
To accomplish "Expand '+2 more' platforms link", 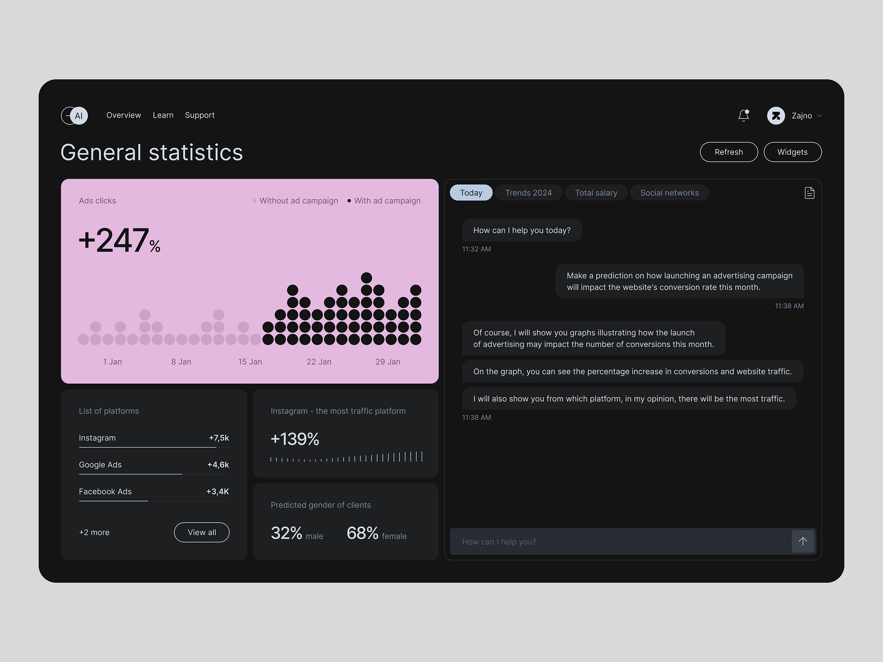I will (94, 532).
